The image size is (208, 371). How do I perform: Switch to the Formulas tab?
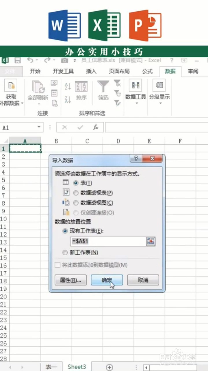click(x=147, y=71)
